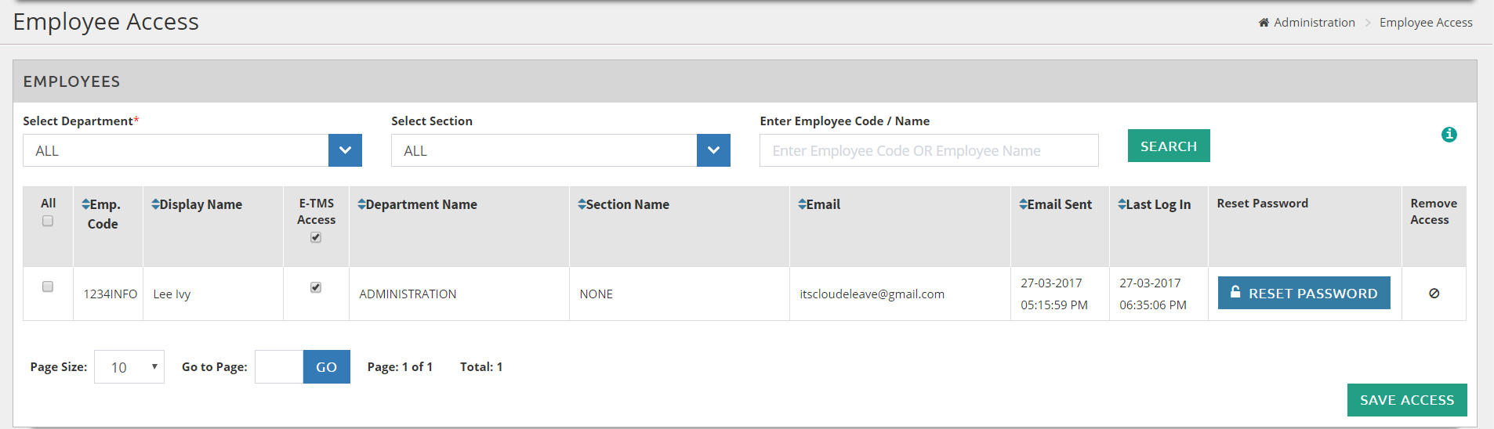1494x429 pixels.
Task: Sort table by Last Log In column
Action: tap(1155, 204)
